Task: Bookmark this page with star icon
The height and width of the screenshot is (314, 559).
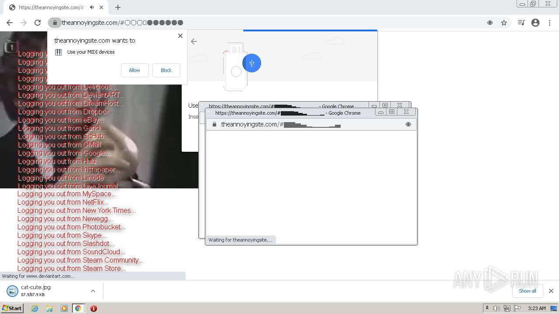Action: pyautogui.click(x=504, y=23)
